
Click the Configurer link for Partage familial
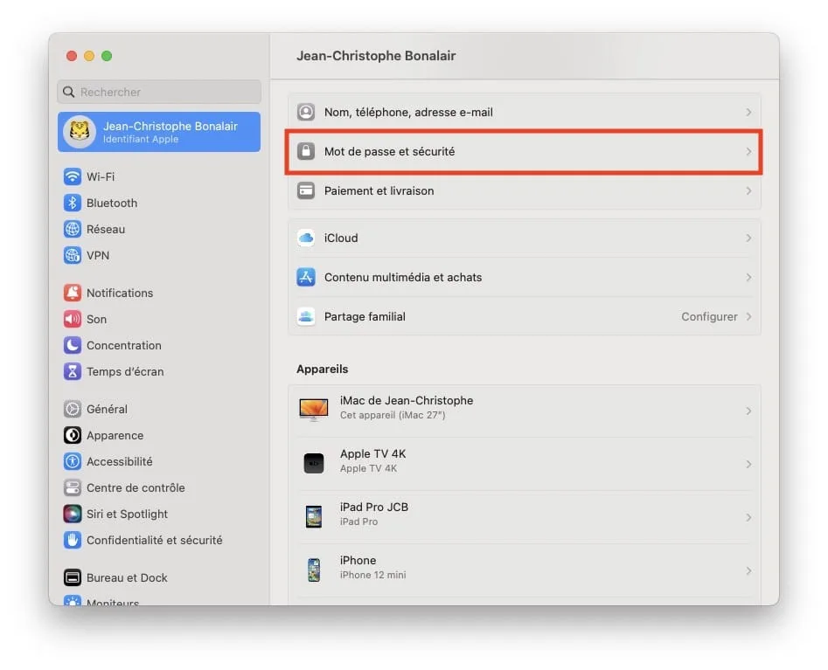tap(709, 316)
